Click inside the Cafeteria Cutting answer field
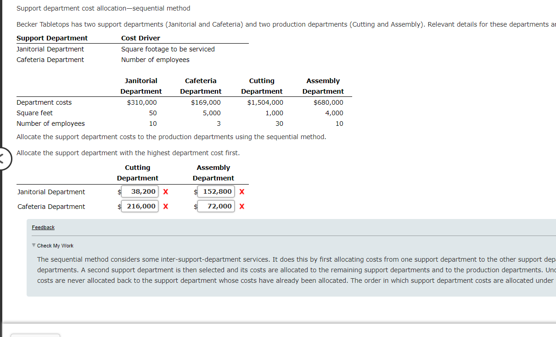The width and height of the screenshot is (556, 337). [x=139, y=206]
